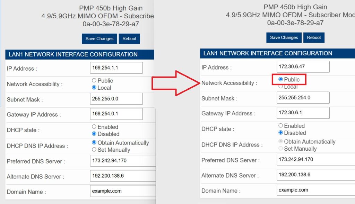Select Public network accessibility in left panel
The image size is (355, 204).
[94, 81]
